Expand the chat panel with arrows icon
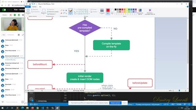 tap(23, 35)
